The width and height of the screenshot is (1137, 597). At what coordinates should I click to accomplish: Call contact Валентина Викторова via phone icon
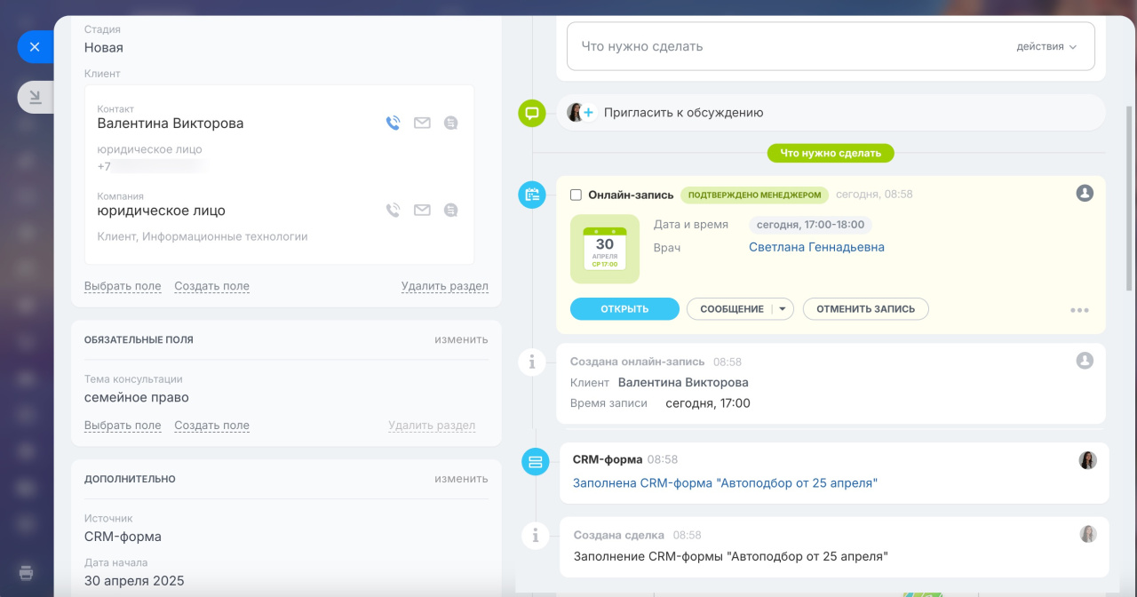393,123
